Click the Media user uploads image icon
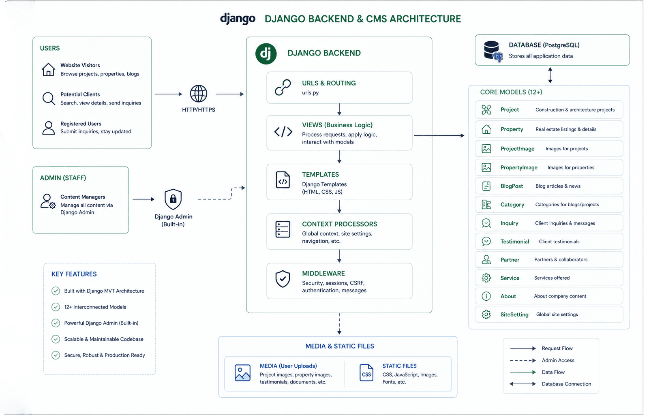 pyautogui.click(x=242, y=373)
